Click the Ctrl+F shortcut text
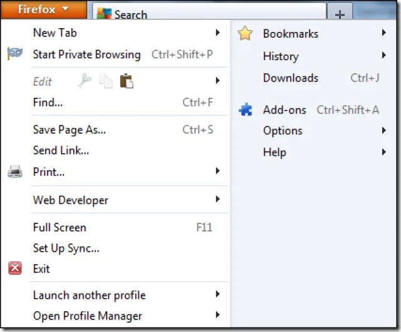The height and width of the screenshot is (332, 401). point(198,102)
